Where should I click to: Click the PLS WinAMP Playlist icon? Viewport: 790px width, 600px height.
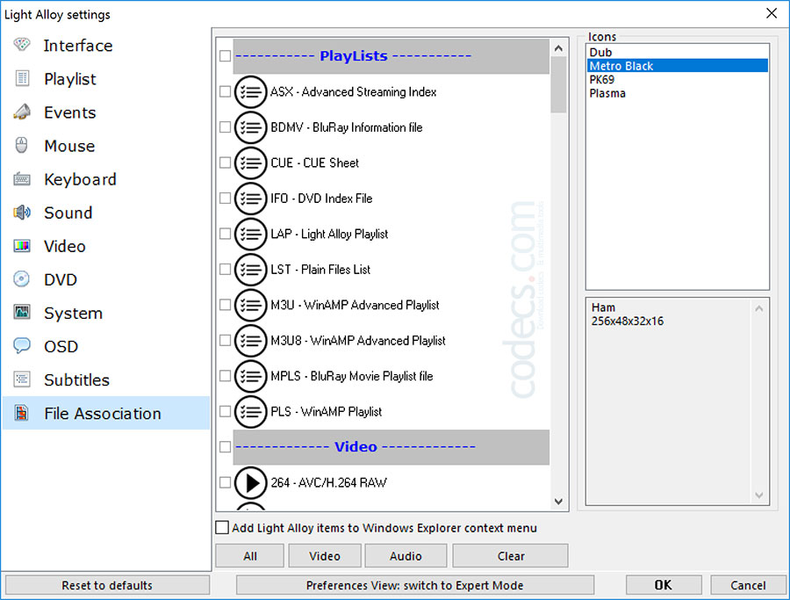[x=250, y=411]
